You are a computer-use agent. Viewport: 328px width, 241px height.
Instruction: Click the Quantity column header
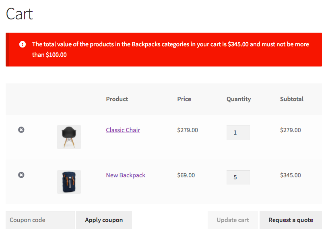point(239,99)
